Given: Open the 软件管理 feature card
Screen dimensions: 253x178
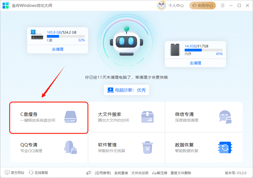Looking at the screenshot, I should pyautogui.click(x=126, y=147).
